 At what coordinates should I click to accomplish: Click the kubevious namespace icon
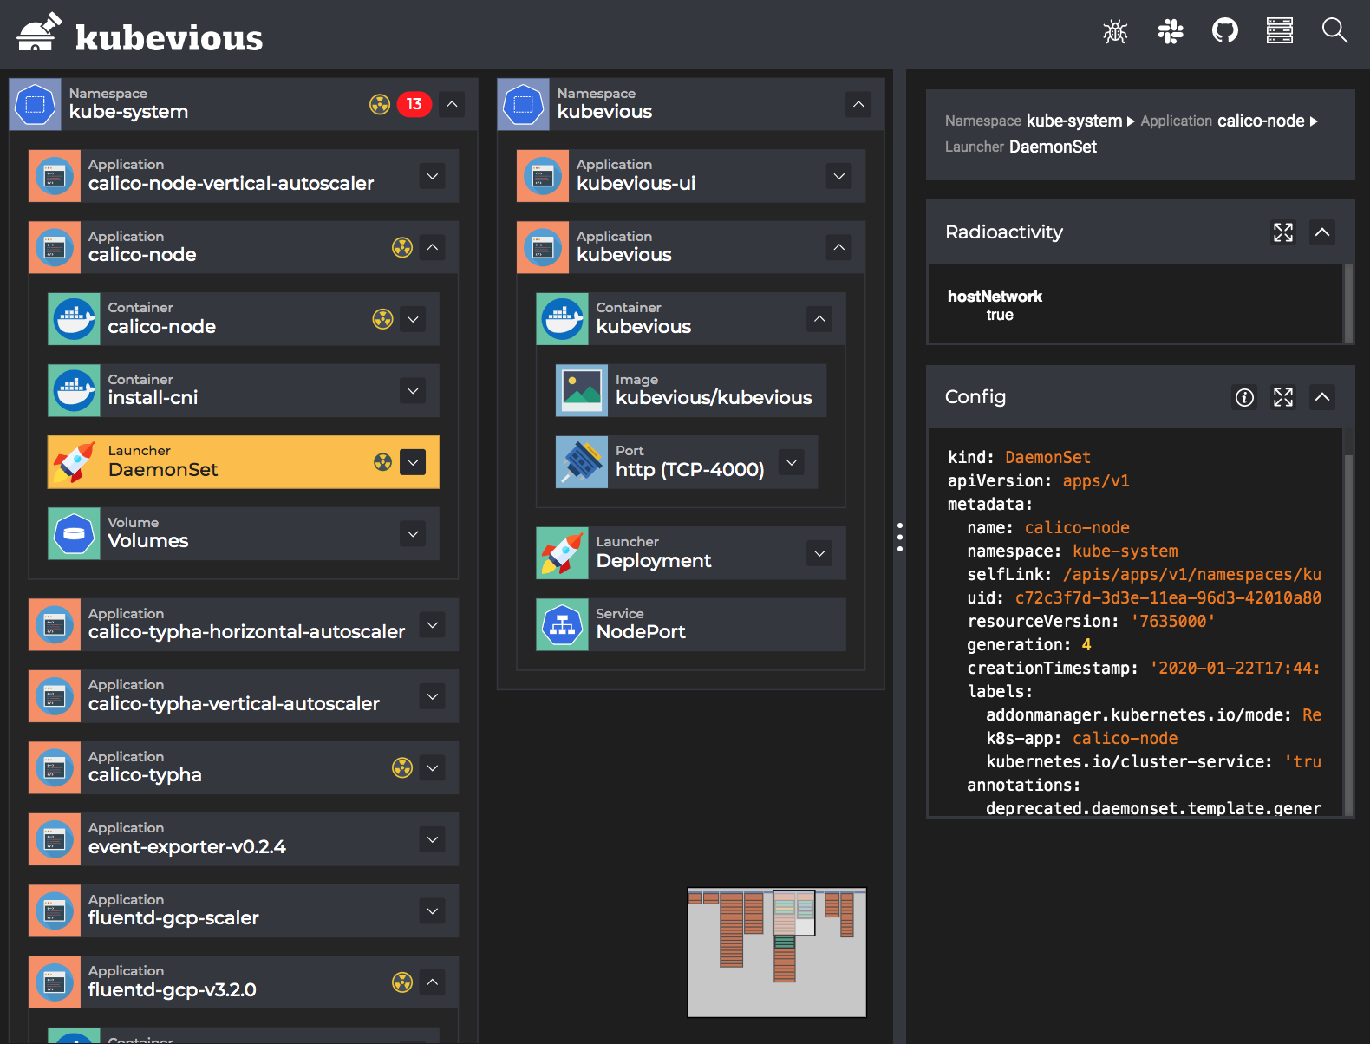pos(524,105)
